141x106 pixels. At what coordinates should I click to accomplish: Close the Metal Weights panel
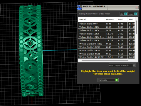[x=137, y=7]
